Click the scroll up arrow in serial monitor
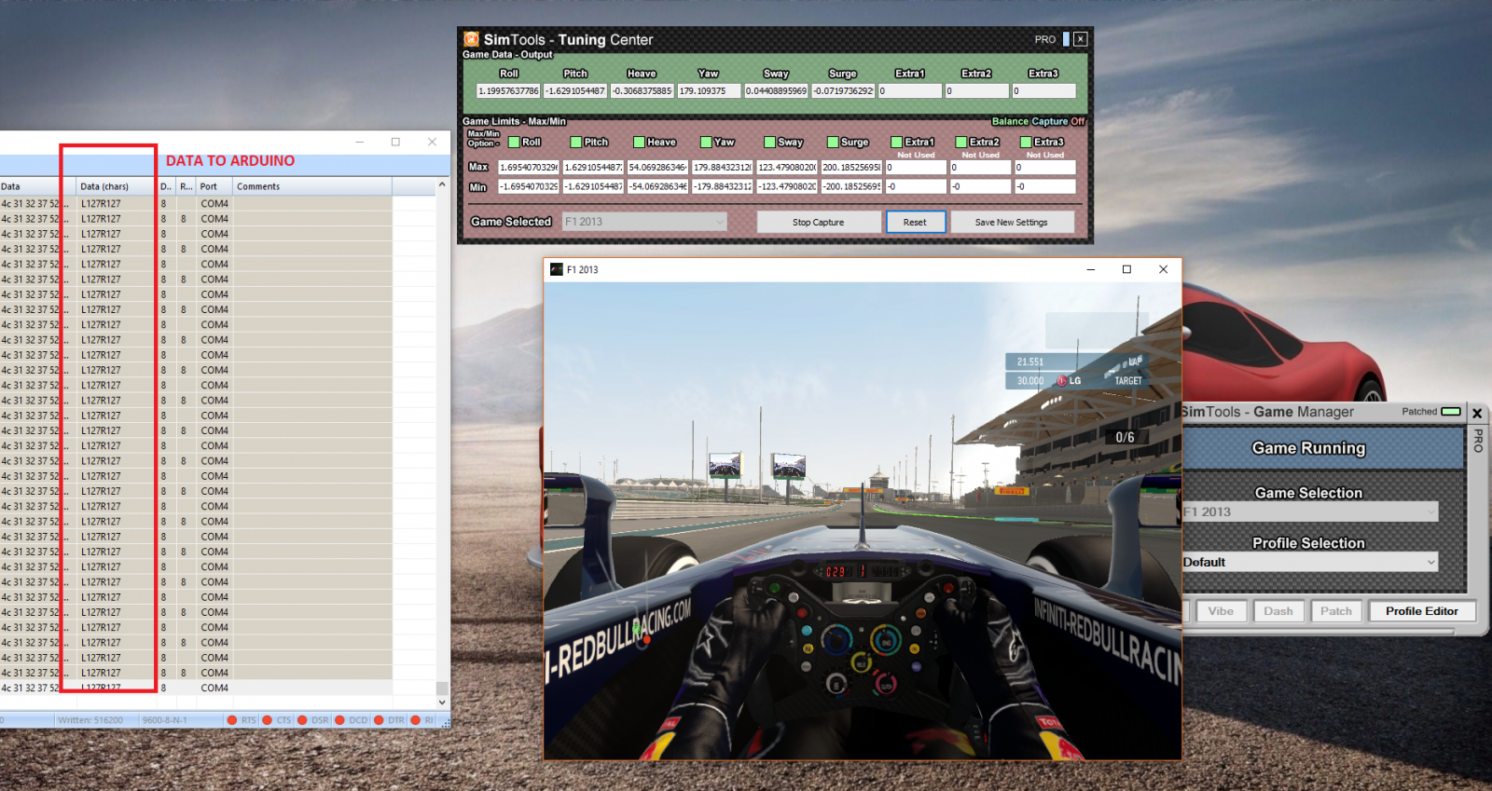The height and width of the screenshot is (791, 1492). click(x=442, y=184)
